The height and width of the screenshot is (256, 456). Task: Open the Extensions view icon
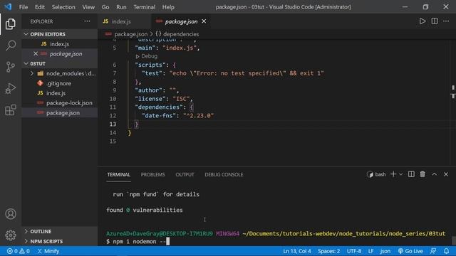[x=11, y=110]
